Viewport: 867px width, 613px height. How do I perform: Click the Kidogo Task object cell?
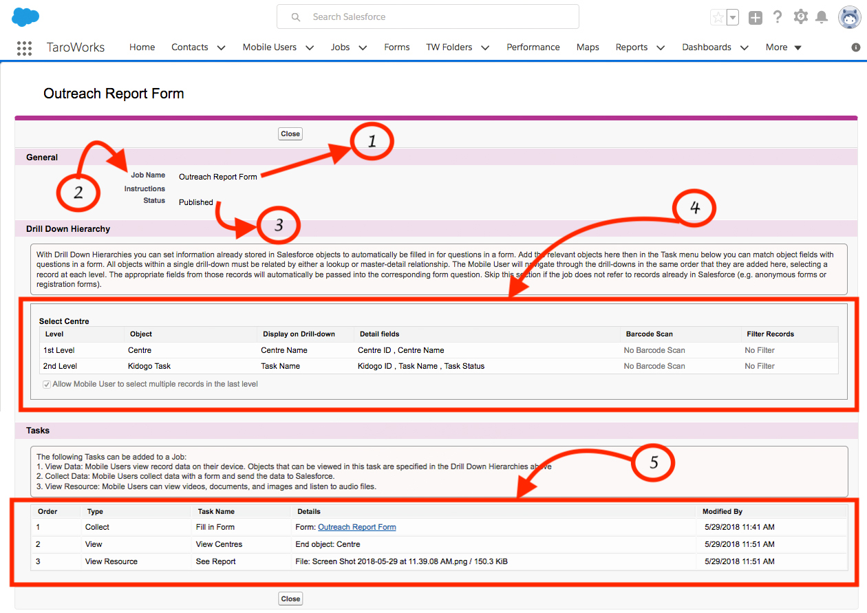pos(149,366)
